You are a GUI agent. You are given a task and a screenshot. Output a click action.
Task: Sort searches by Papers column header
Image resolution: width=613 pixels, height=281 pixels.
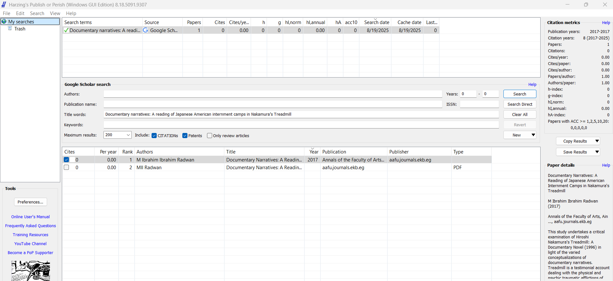[x=193, y=22]
